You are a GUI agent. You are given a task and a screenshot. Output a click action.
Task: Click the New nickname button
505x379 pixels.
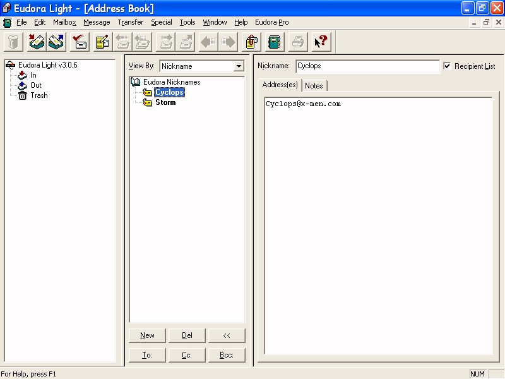147,335
